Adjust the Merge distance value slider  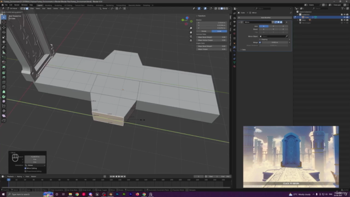tap(275, 42)
